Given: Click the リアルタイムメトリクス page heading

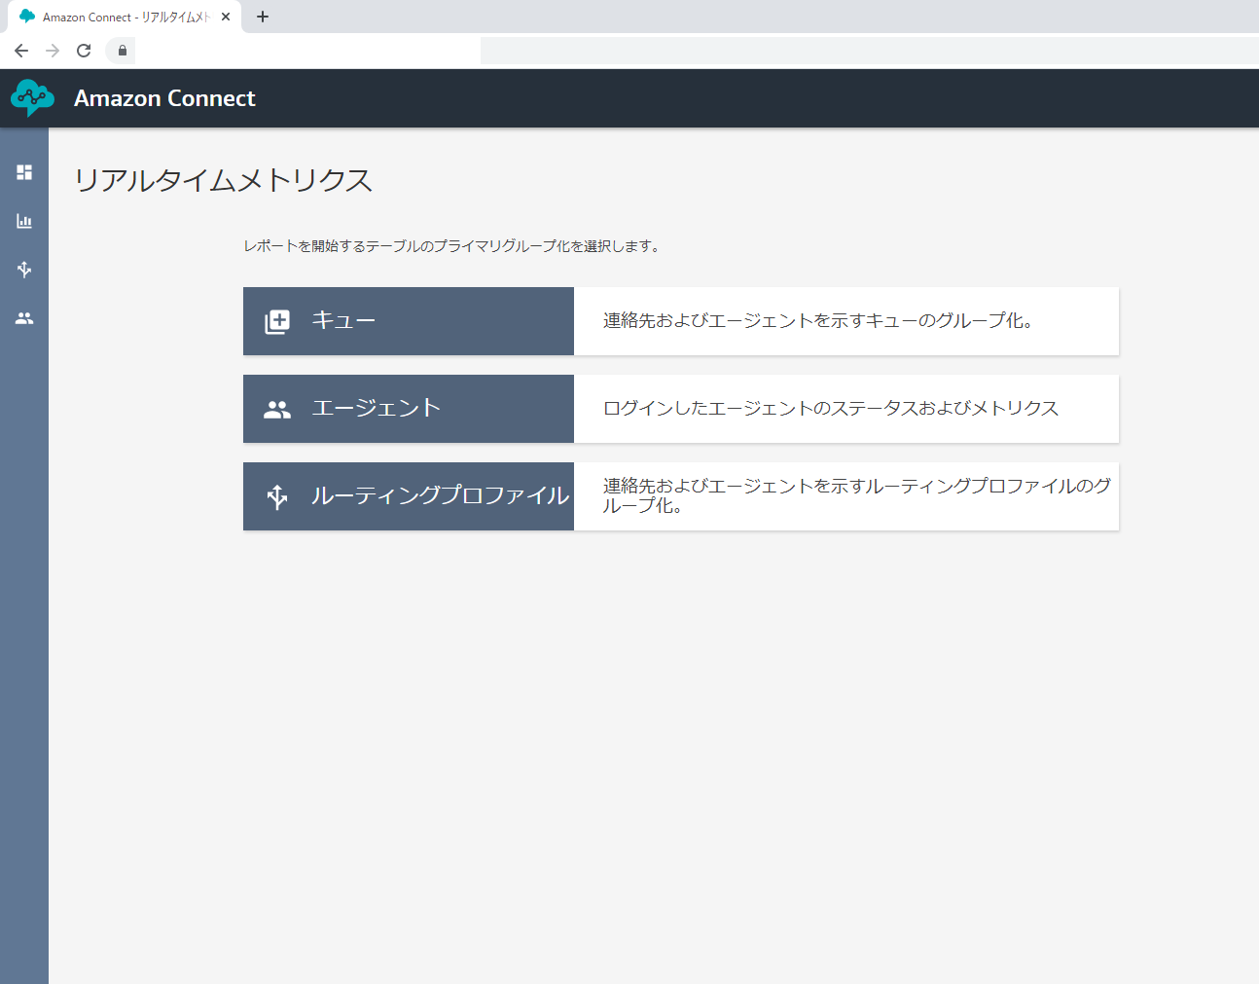Looking at the screenshot, I should 223,180.
